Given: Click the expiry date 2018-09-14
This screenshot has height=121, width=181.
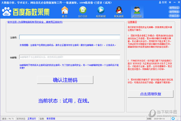Looking at the screenshot, I should (159, 119).
